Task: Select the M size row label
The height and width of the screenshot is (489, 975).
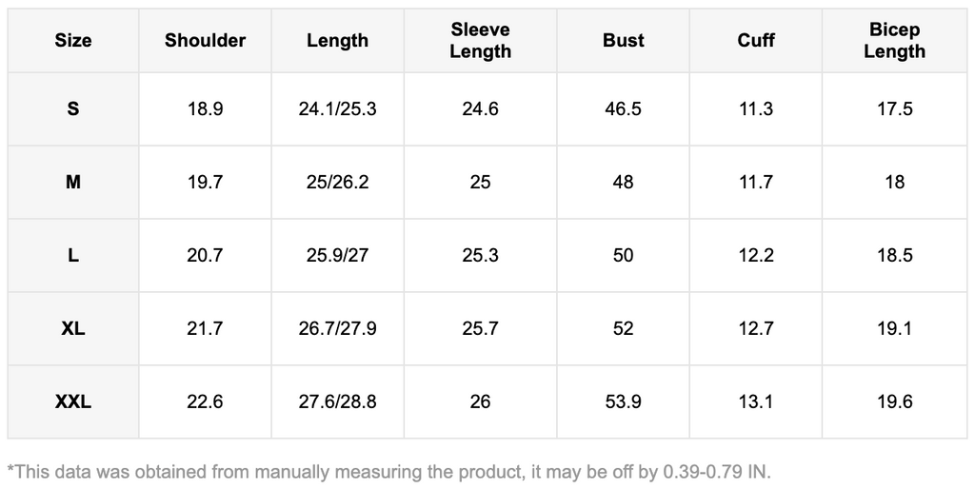Action: 73,182
